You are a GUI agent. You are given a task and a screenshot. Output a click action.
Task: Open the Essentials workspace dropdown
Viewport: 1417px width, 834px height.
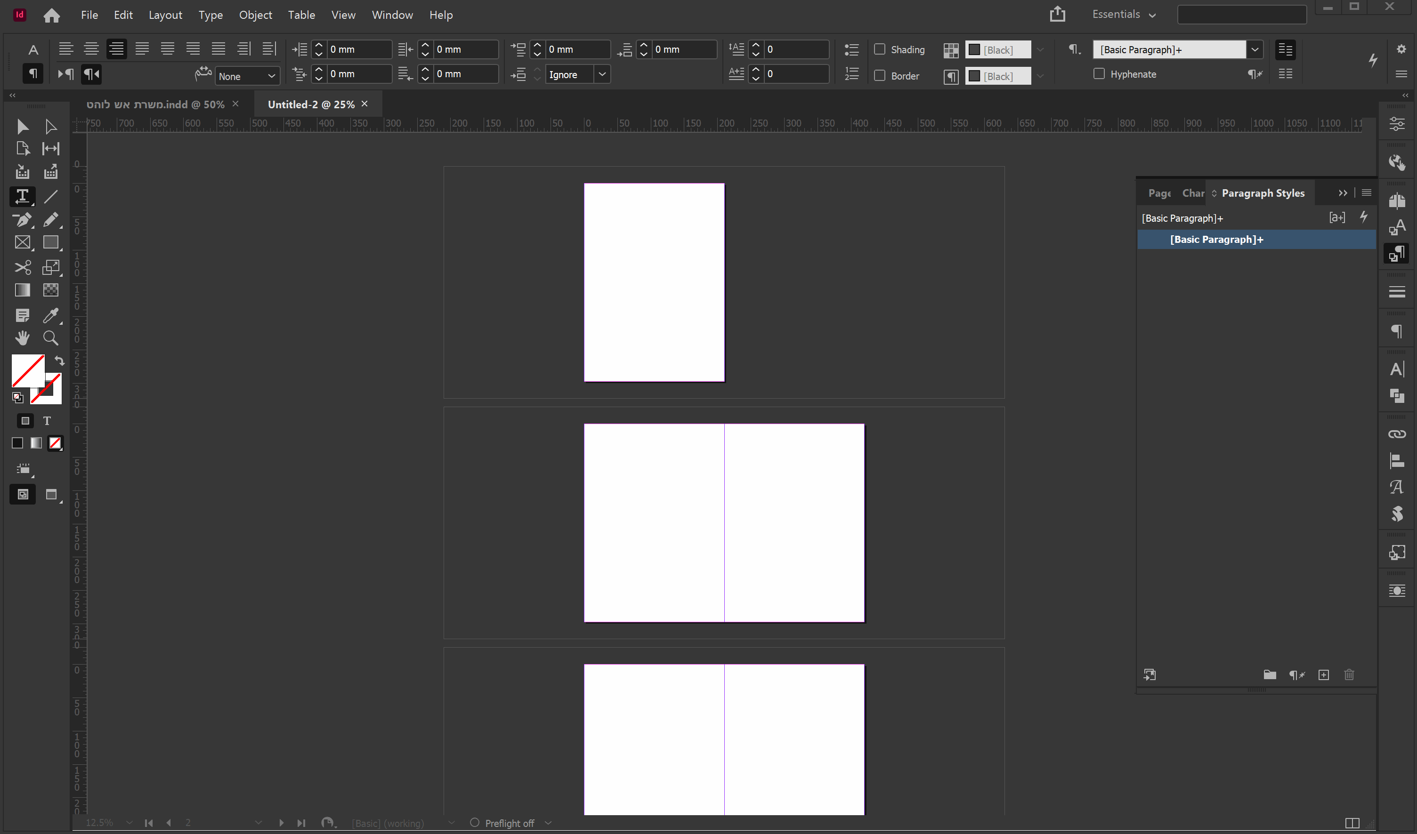1124,15
